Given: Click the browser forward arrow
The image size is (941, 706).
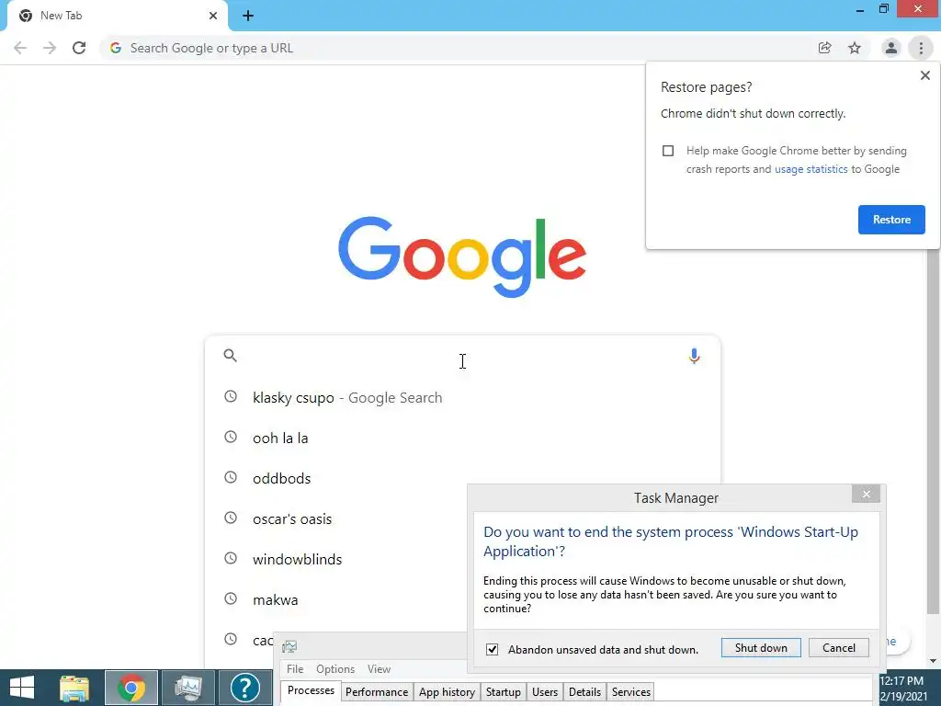Looking at the screenshot, I should (50, 48).
